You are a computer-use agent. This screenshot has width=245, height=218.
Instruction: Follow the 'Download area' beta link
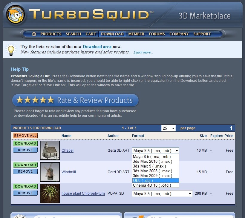point(97,47)
